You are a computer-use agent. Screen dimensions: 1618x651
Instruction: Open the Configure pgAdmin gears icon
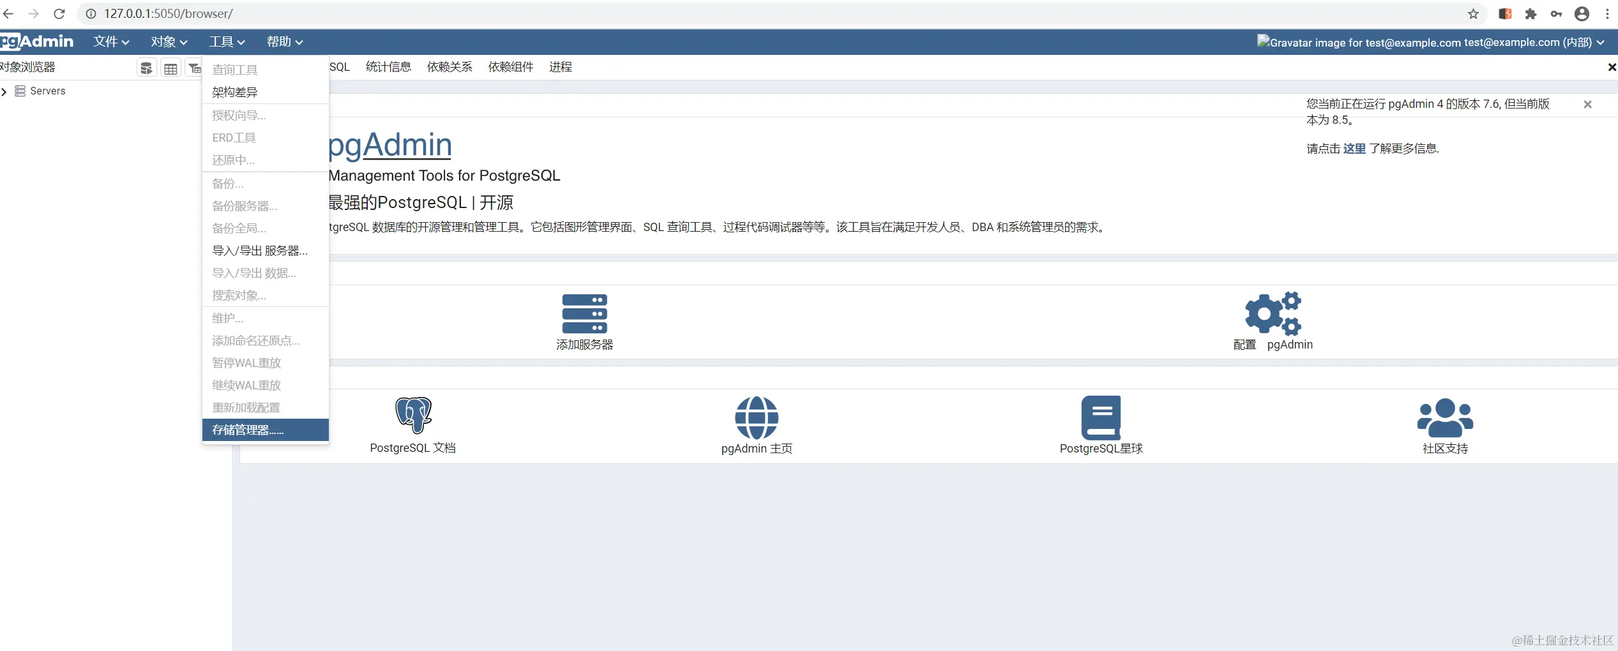[1273, 313]
